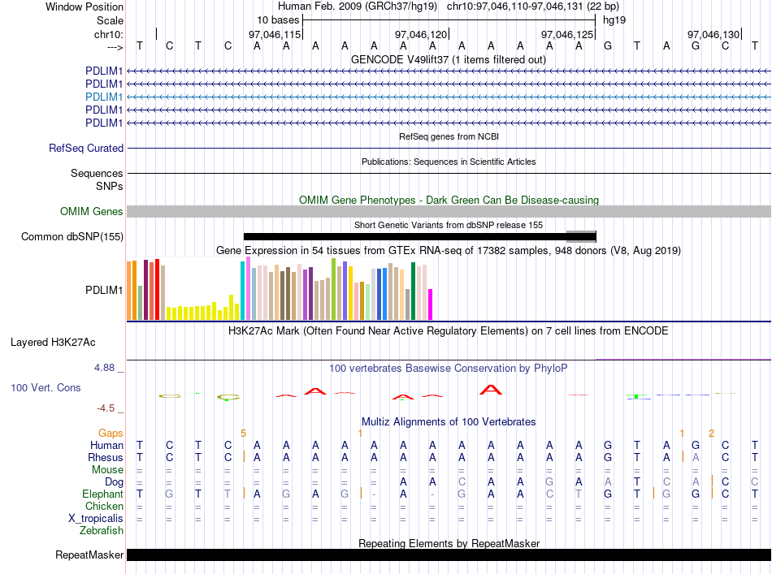
Task: Click the magenta bar in the GTEx chart
Action: pyautogui.click(x=431, y=304)
